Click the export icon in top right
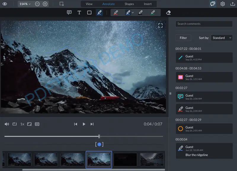237x171 pixels. click(232, 4)
